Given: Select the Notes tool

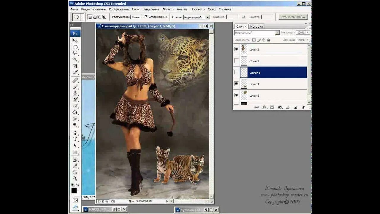Looking at the screenshot, I should point(75,160).
